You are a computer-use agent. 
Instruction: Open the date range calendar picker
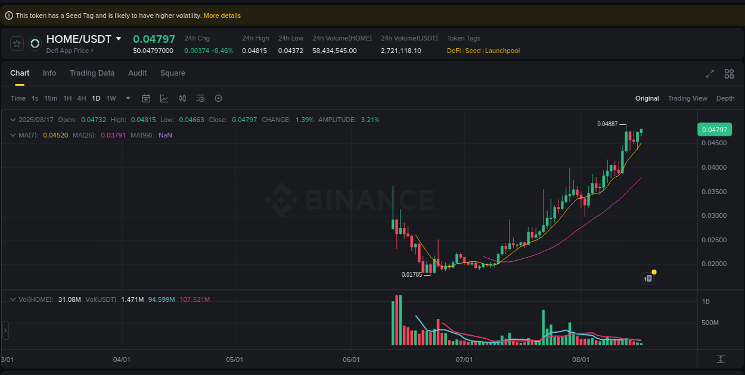coord(146,98)
